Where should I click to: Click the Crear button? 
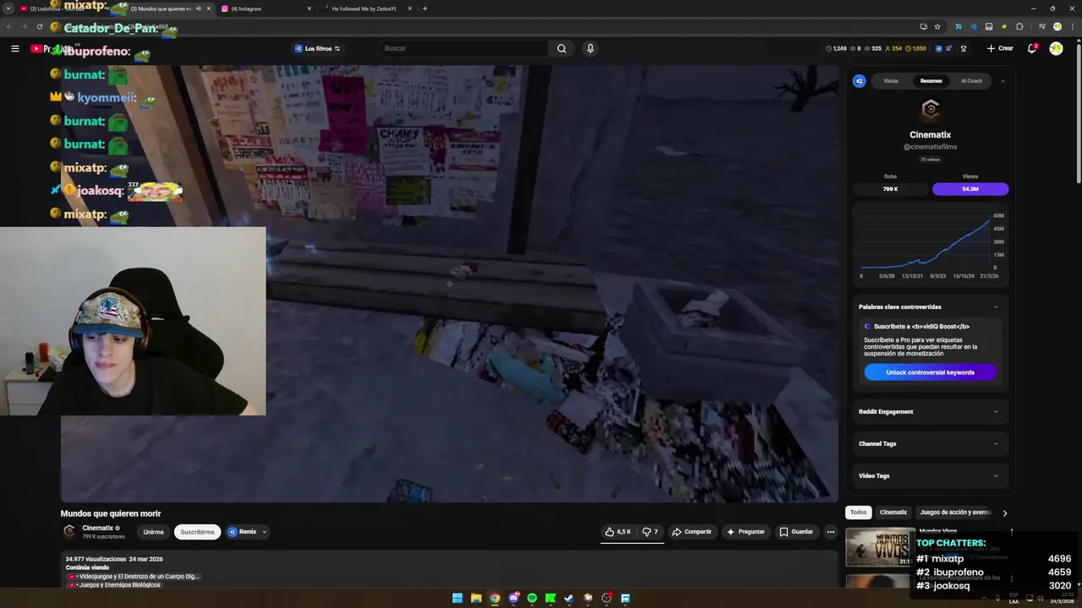pyautogui.click(x=999, y=48)
